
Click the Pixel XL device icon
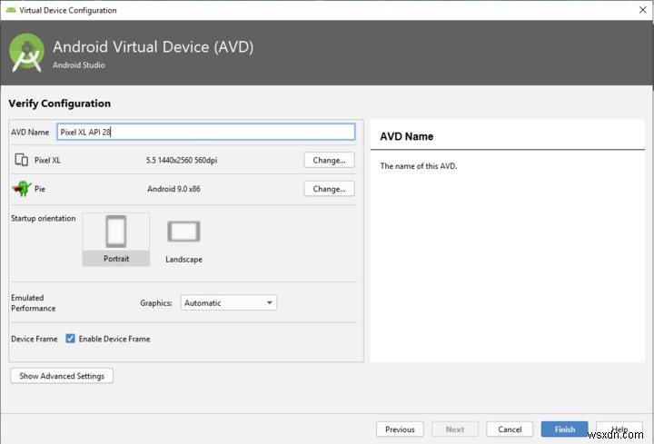click(21, 160)
